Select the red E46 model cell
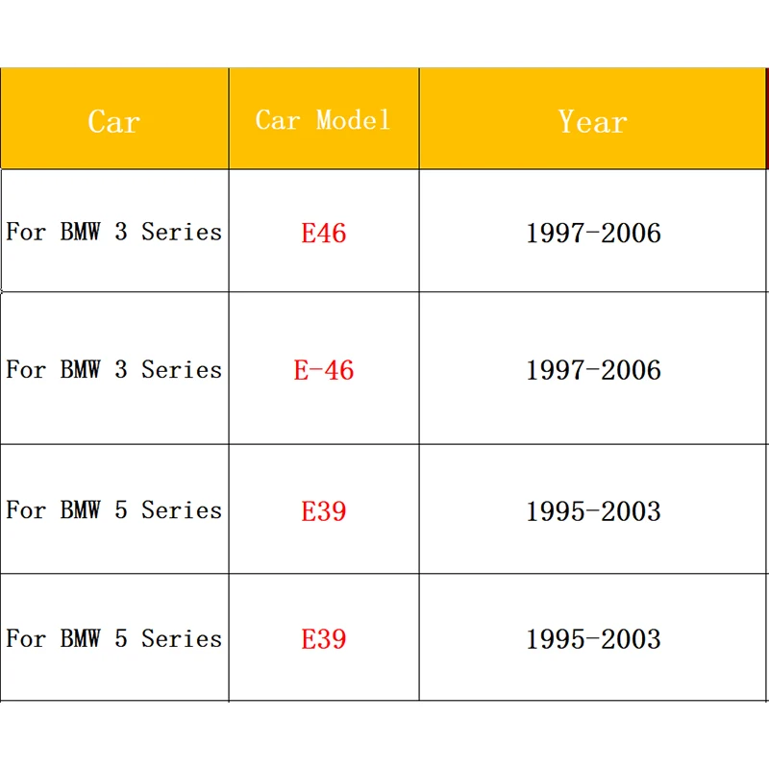This screenshot has height=769, width=769. click(323, 233)
